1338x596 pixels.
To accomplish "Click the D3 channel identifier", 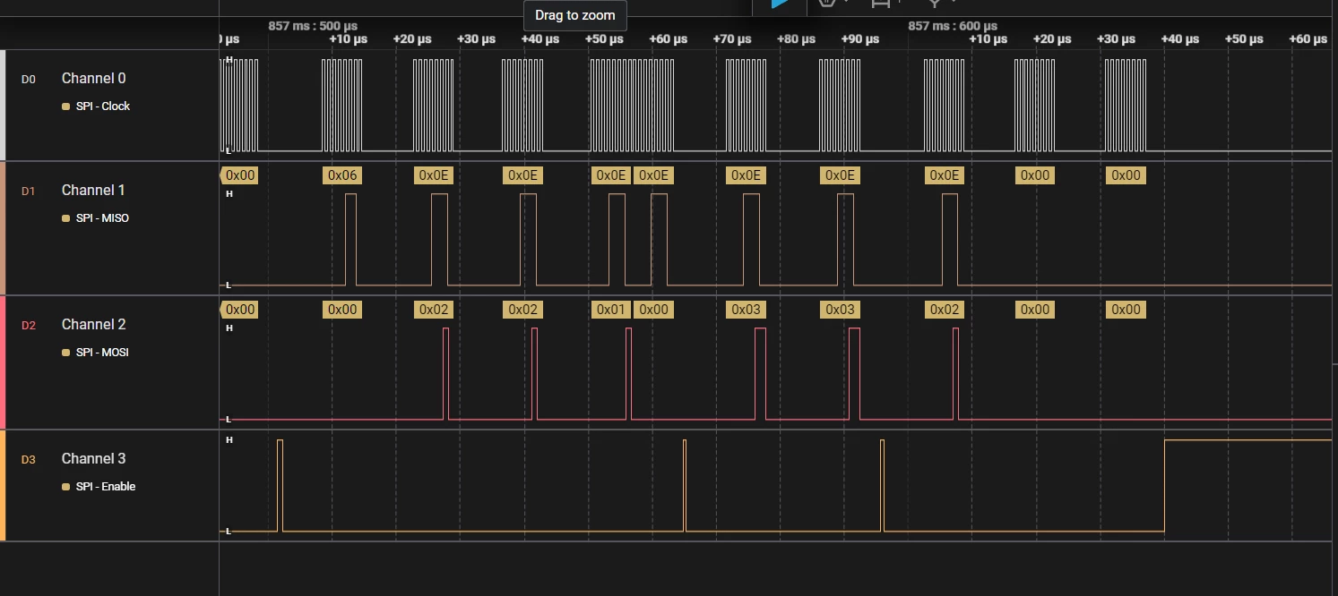I will tap(29, 460).
